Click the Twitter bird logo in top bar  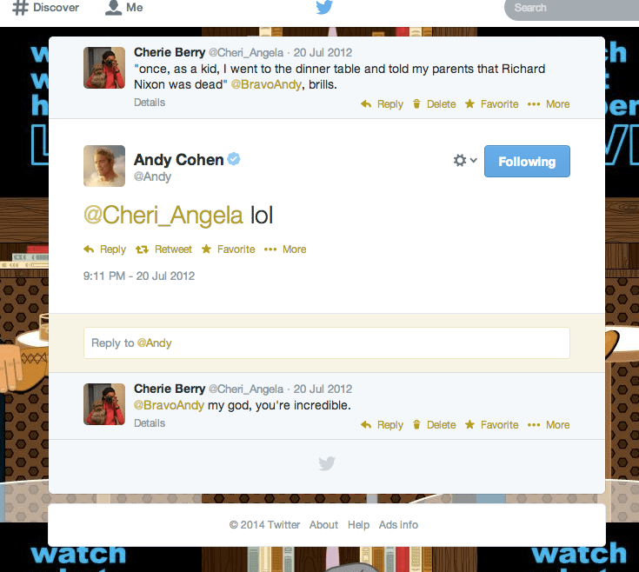click(324, 7)
